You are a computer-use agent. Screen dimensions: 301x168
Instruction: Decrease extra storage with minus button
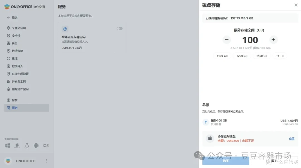point(227,40)
